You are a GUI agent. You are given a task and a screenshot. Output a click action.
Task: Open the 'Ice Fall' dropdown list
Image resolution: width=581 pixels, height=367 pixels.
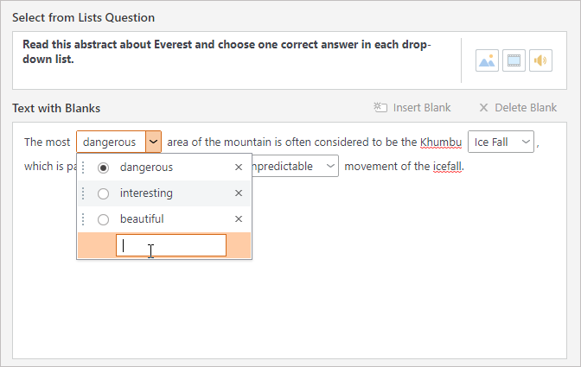[x=526, y=142]
